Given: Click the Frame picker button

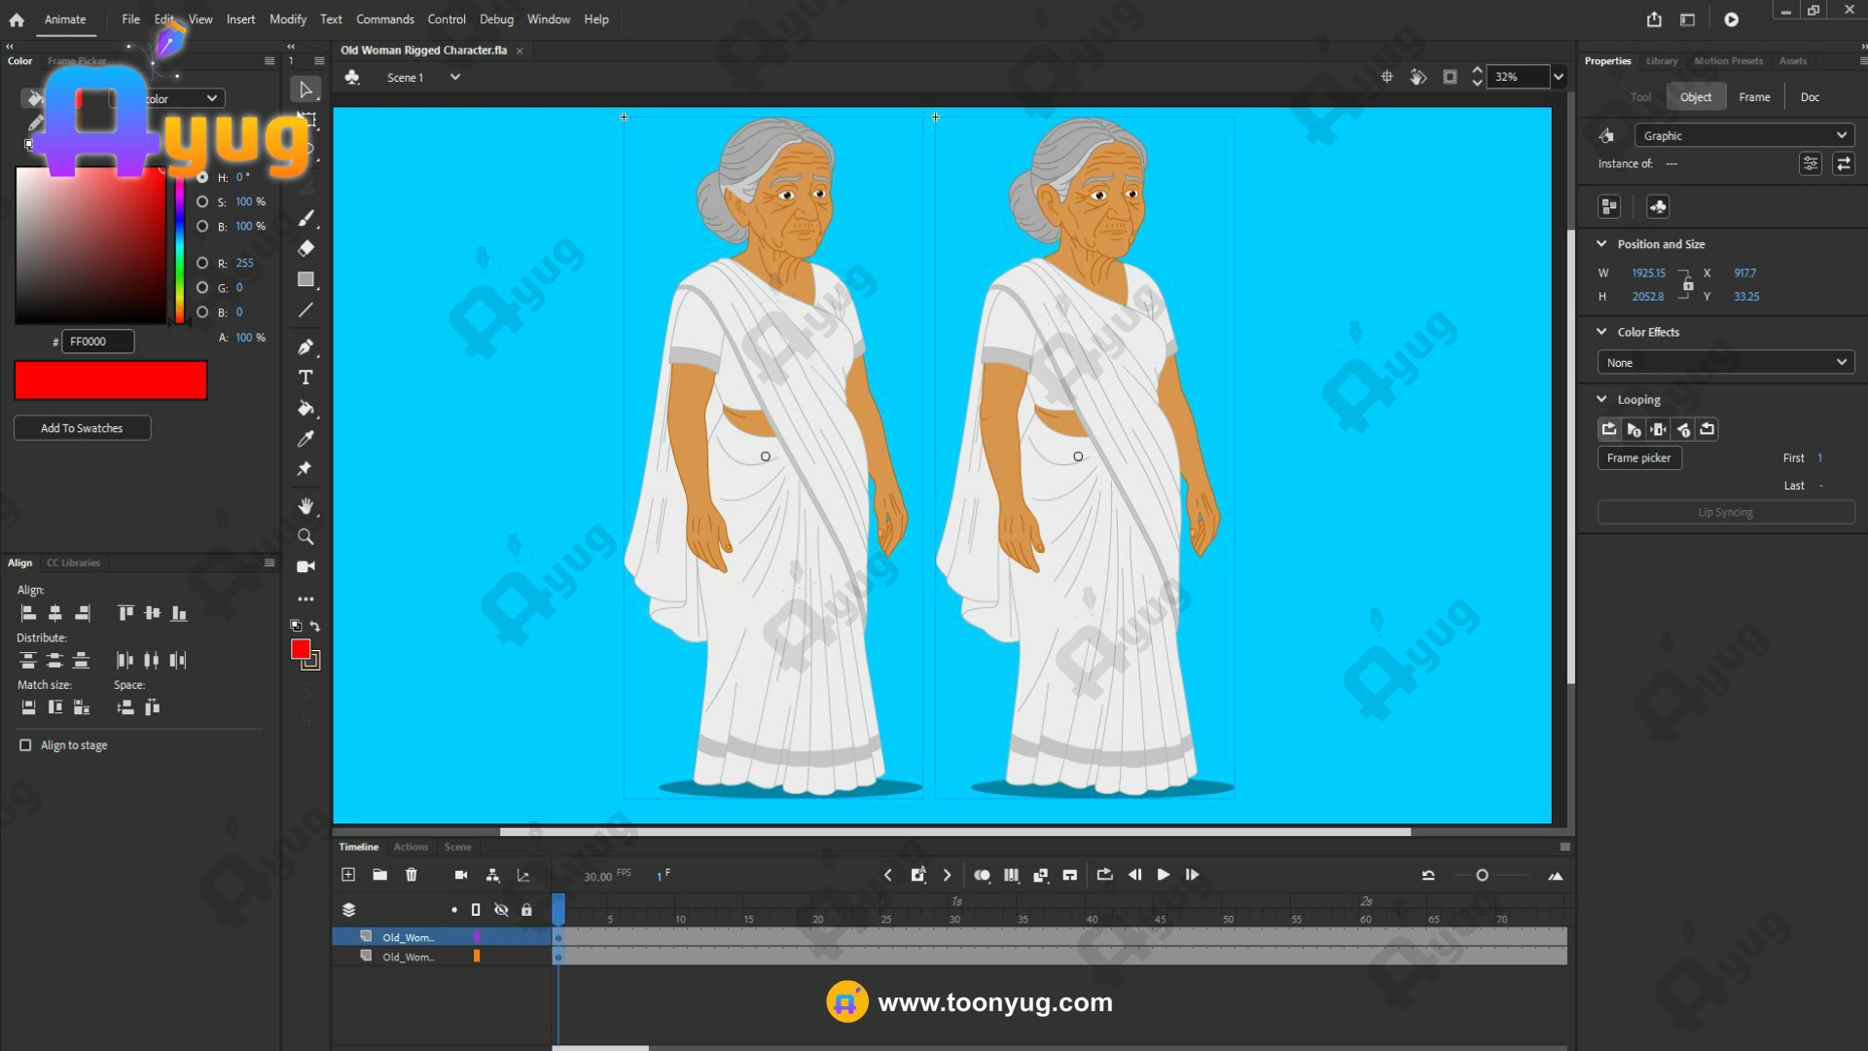Looking at the screenshot, I should [1638, 458].
